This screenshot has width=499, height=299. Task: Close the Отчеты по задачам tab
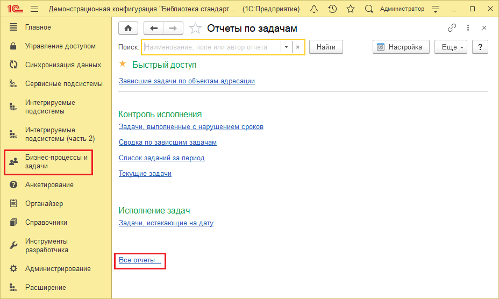click(484, 28)
